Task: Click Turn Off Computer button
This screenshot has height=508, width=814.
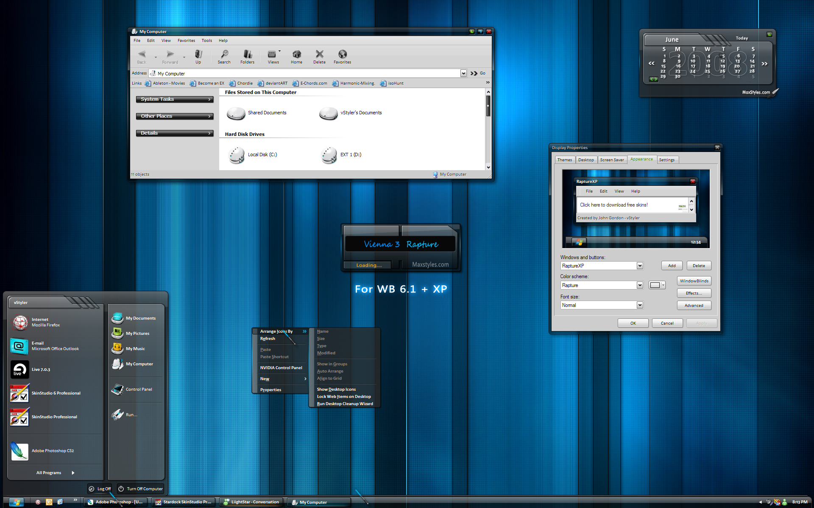Action: coord(140,489)
